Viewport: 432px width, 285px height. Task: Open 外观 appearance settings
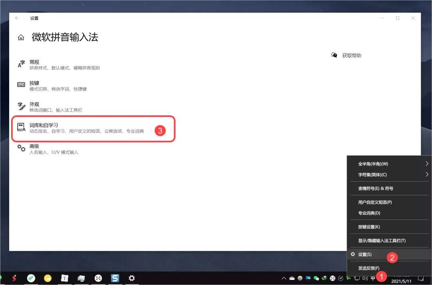point(50,107)
